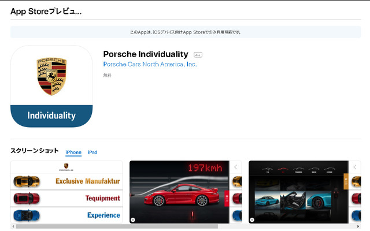The height and width of the screenshot is (231, 370).
Task: Click the App Store preview heading
Action: [46, 12]
